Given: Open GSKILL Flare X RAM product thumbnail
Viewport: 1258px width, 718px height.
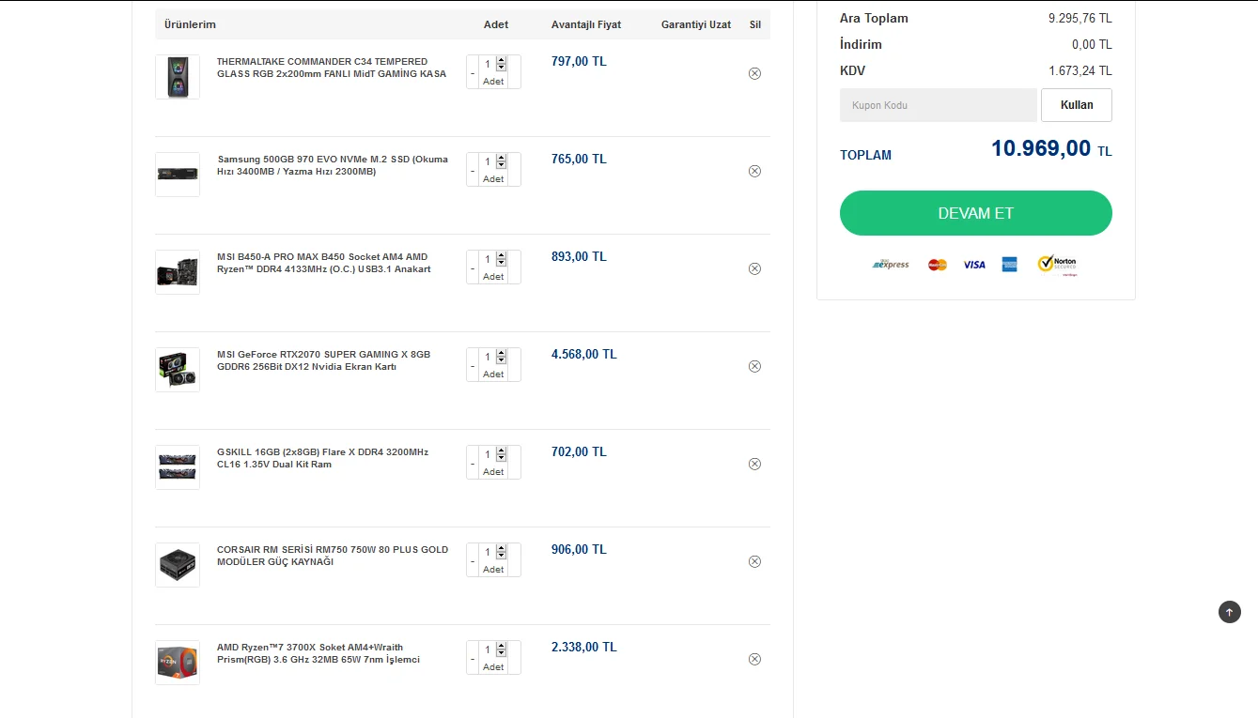Looking at the screenshot, I should coord(178,467).
